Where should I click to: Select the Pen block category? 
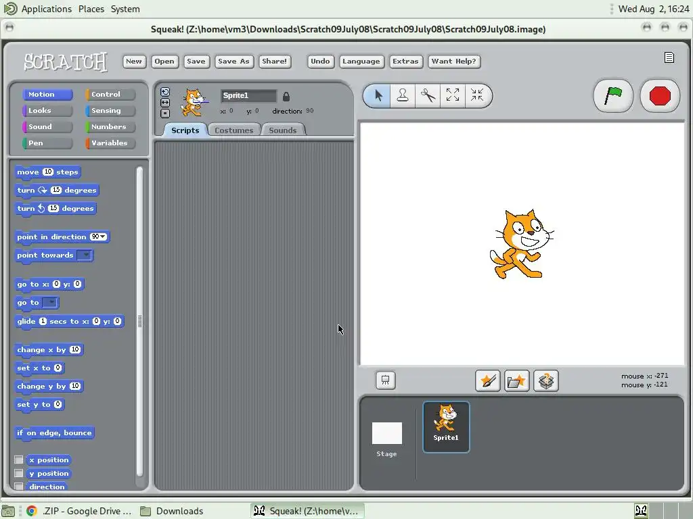(x=47, y=143)
